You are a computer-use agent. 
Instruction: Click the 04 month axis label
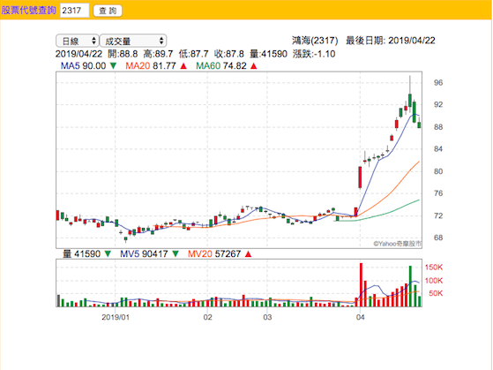361,317
